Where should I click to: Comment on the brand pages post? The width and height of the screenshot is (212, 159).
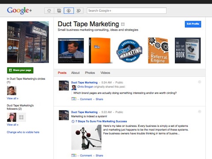pos(86,99)
